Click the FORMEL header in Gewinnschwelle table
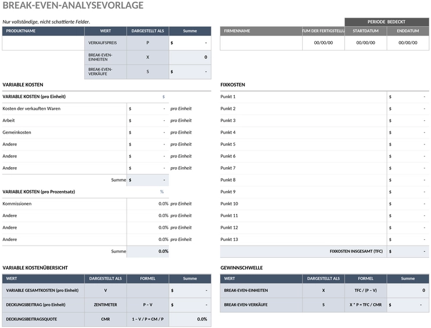The image size is (431, 328). (x=365, y=279)
